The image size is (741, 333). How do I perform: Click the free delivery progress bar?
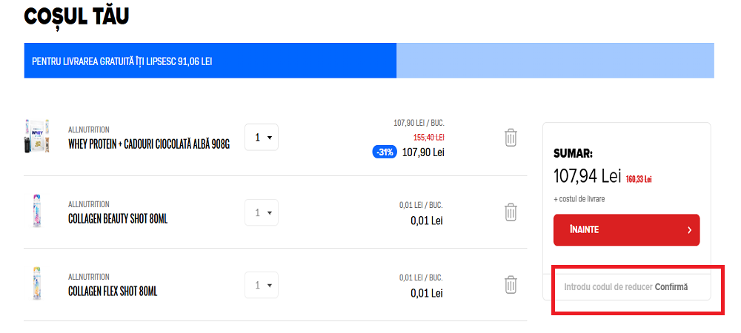[x=369, y=61]
